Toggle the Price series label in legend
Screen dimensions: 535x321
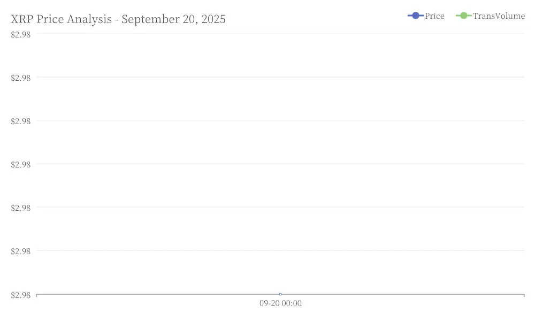(x=434, y=16)
